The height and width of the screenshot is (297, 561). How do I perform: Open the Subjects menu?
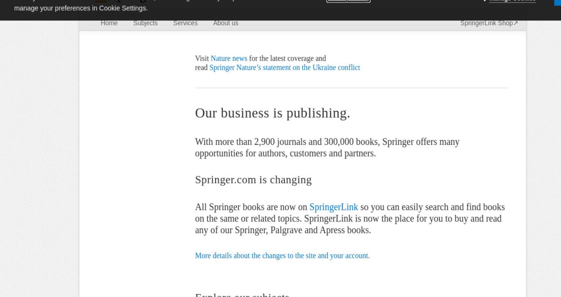pos(145,23)
